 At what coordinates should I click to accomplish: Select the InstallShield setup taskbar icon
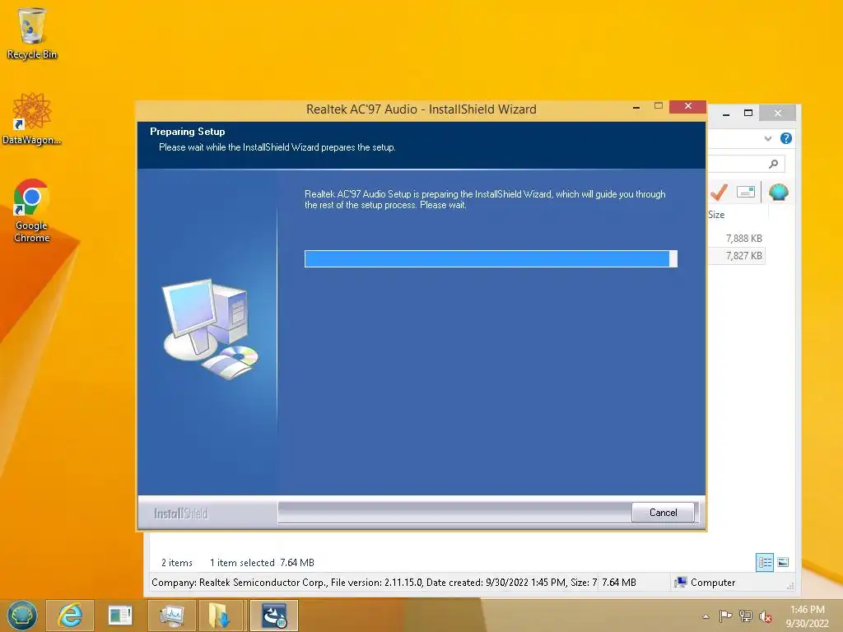(x=273, y=616)
